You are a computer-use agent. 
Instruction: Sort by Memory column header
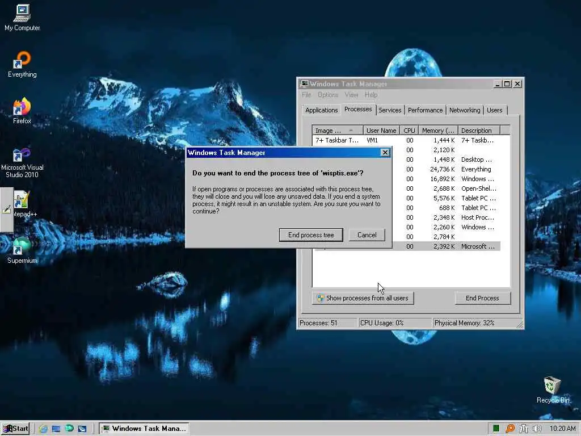coord(439,131)
